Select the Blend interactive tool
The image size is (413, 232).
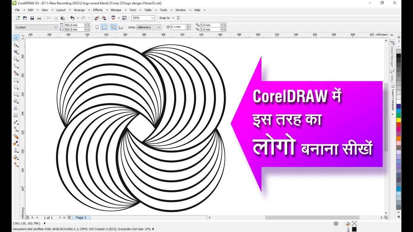[x=16, y=136]
